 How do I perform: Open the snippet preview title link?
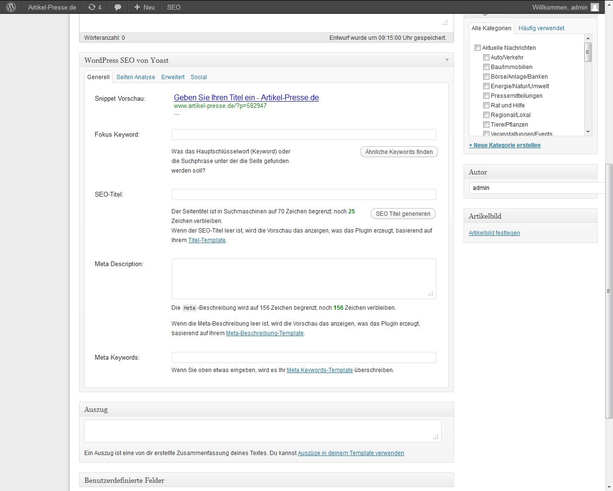(246, 97)
